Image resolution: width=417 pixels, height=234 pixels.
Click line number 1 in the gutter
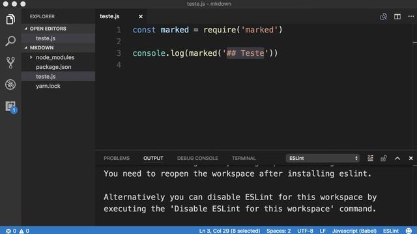119,30
